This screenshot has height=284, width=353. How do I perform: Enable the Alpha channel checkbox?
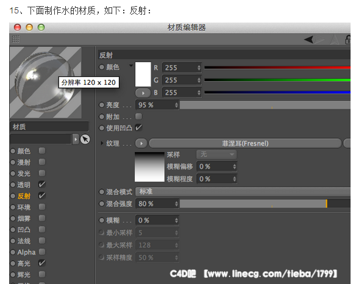(42, 252)
